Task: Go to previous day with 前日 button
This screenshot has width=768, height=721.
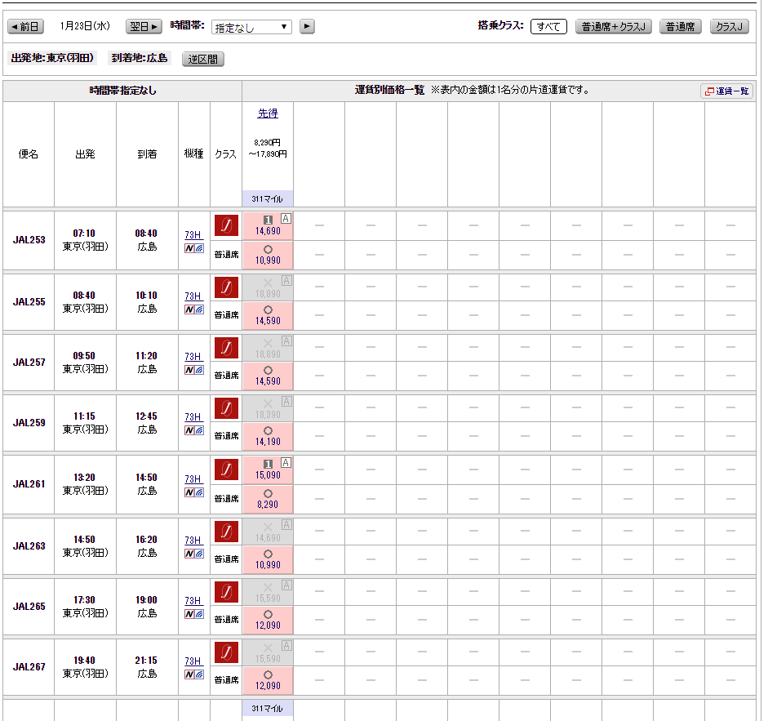Action: pos(25,26)
